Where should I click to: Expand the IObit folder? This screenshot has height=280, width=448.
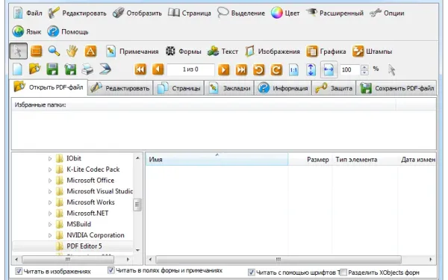pyautogui.click(x=50, y=158)
